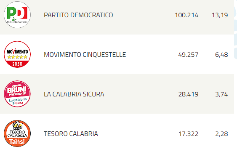237x152 pixels.
Task: Select the MOVIMENTO CINQUESTELLE party name
Action: tap(85, 55)
